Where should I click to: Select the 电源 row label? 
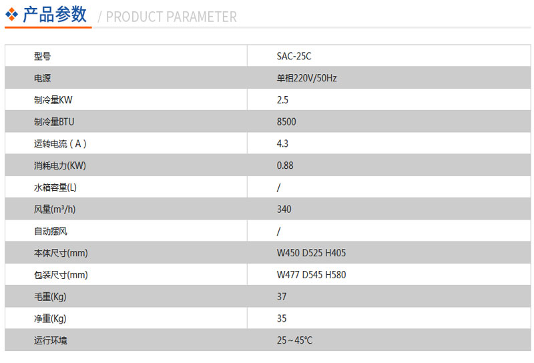(x=42, y=78)
